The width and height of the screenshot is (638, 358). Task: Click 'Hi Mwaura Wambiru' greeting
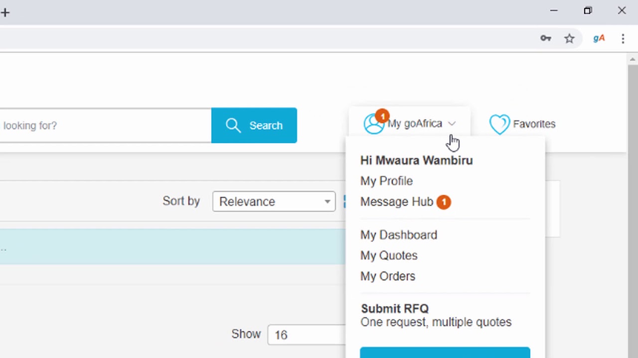tap(417, 160)
